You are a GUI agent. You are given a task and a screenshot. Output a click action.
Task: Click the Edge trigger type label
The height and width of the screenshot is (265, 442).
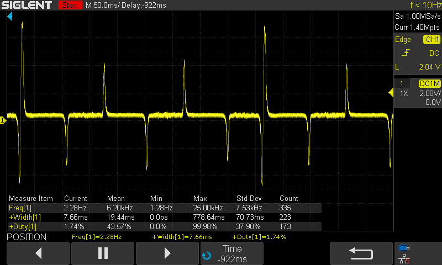pos(403,40)
